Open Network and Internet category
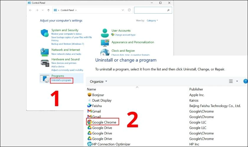Viewport: 248px width, 147px height. tap(66, 50)
